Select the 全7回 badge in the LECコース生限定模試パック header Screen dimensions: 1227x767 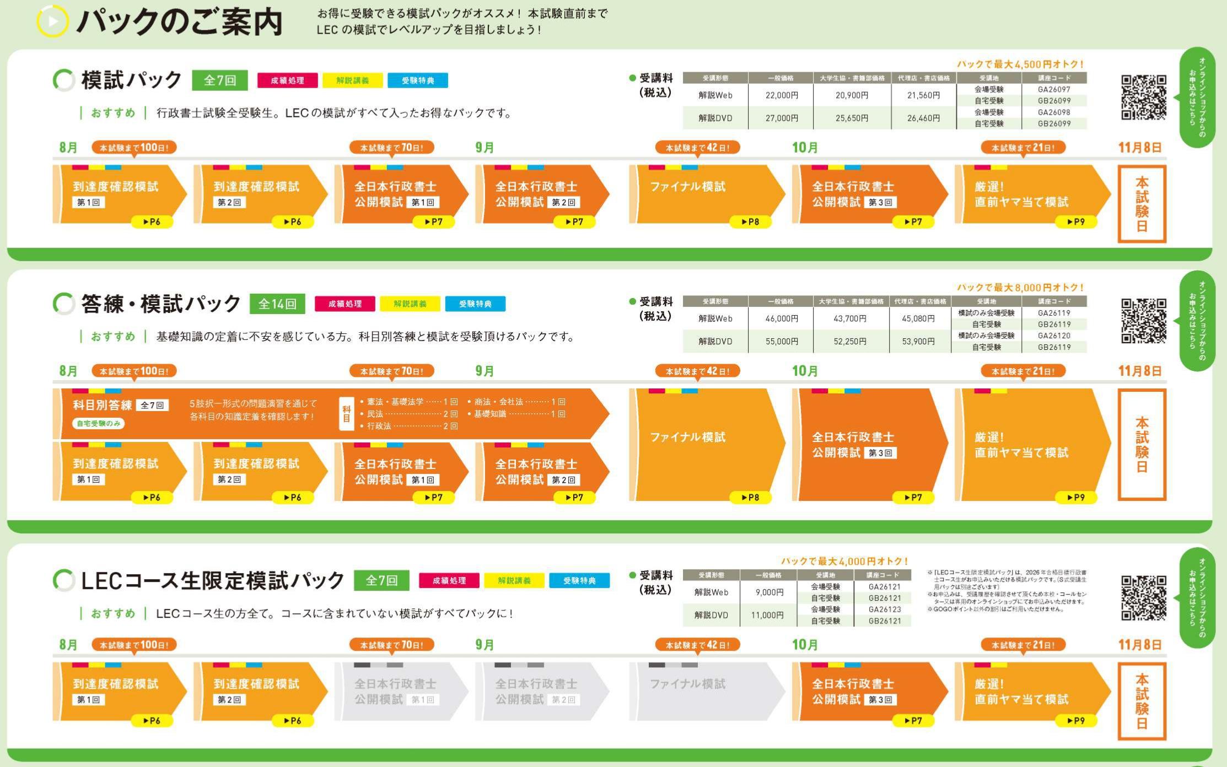[x=381, y=580]
